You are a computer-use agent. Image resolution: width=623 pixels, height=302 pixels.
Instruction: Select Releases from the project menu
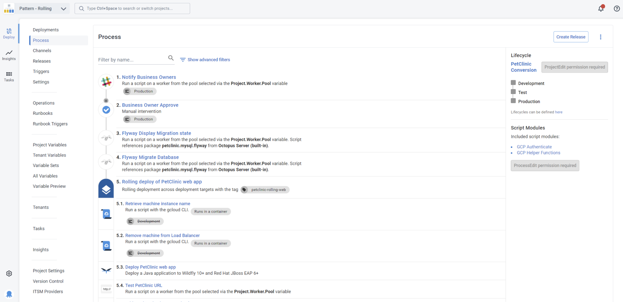coord(42,61)
